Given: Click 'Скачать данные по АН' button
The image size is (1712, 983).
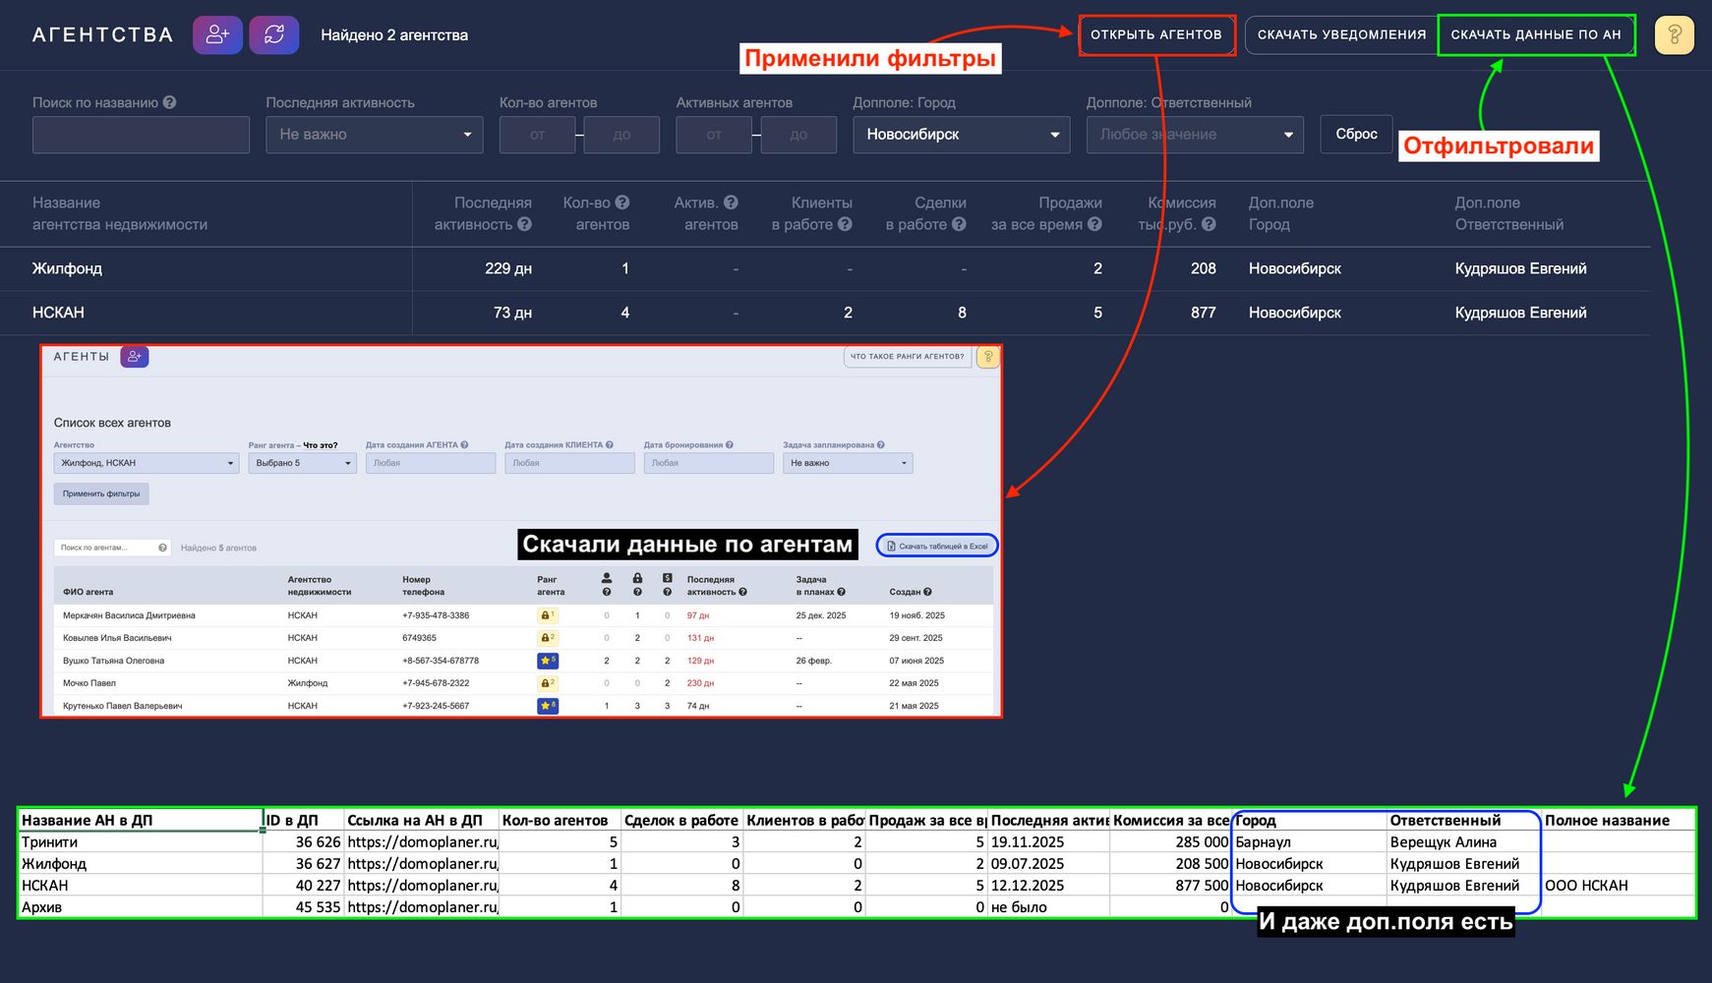Looking at the screenshot, I should tap(1535, 35).
